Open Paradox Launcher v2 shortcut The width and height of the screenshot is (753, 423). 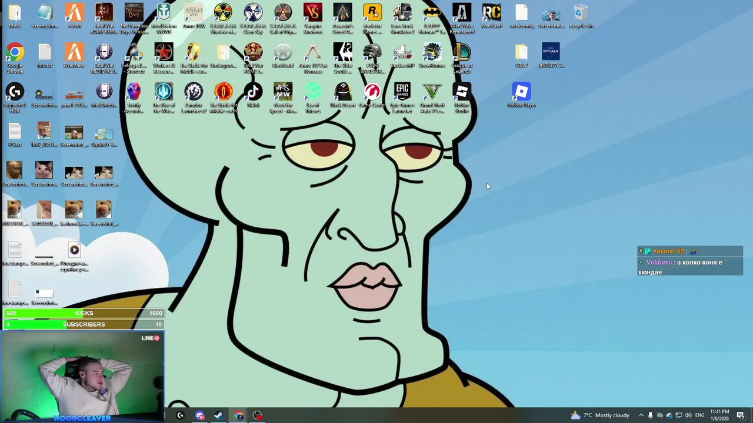pyautogui.click(x=193, y=98)
